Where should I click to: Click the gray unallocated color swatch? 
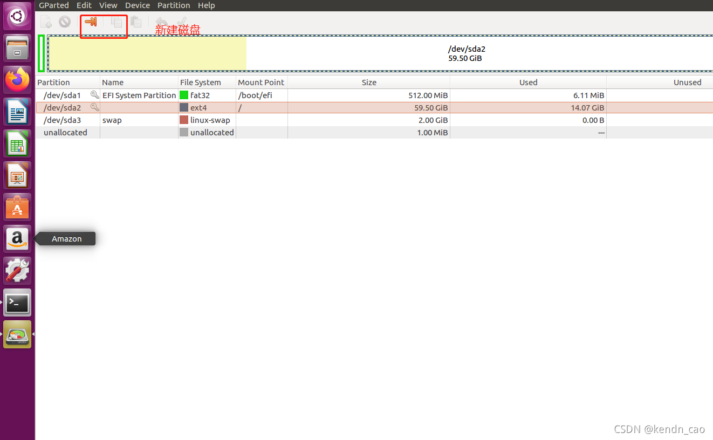(x=184, y=132)
